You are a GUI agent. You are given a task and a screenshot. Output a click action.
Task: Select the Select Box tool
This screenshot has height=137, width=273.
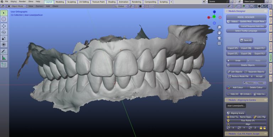coord(4,13)
